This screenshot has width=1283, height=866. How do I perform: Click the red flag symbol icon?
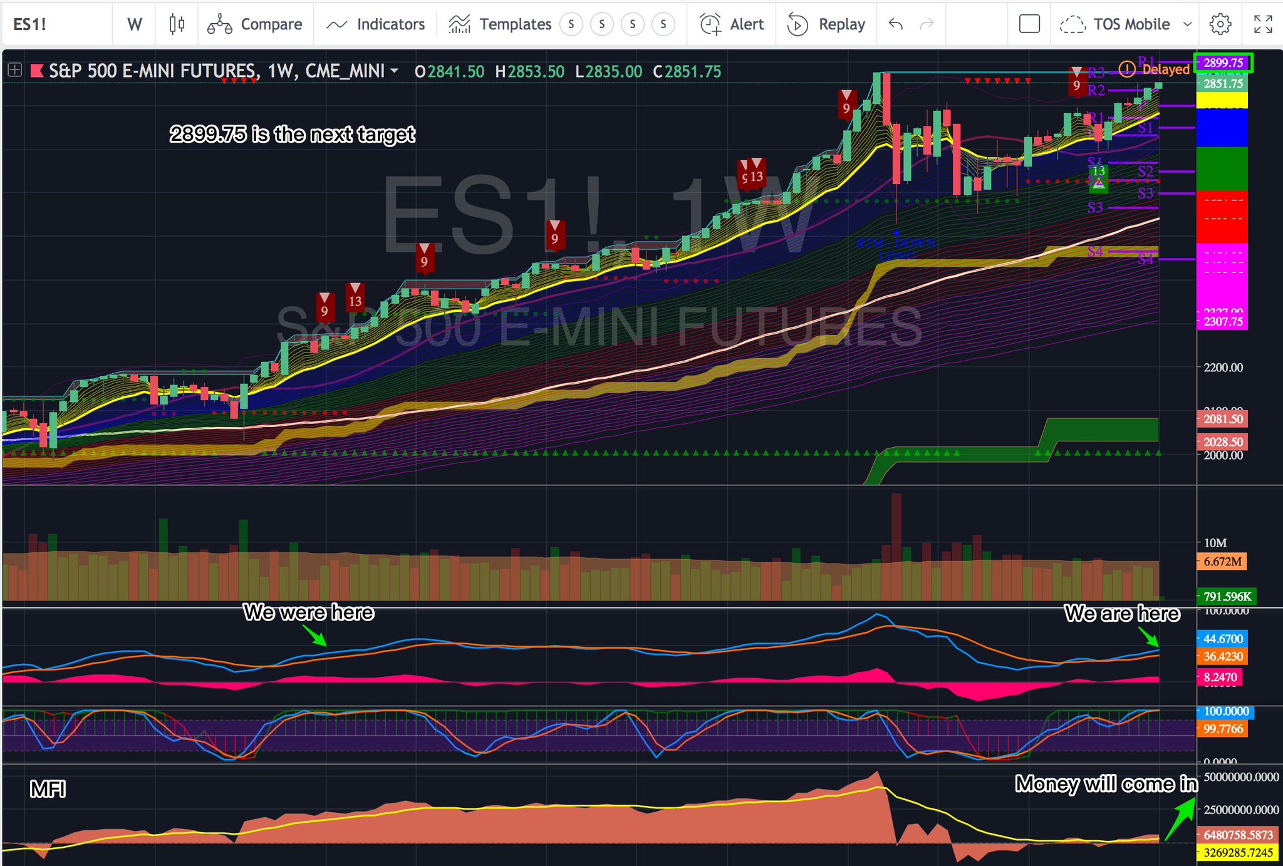pyautogui.click(x=37, y=70)
